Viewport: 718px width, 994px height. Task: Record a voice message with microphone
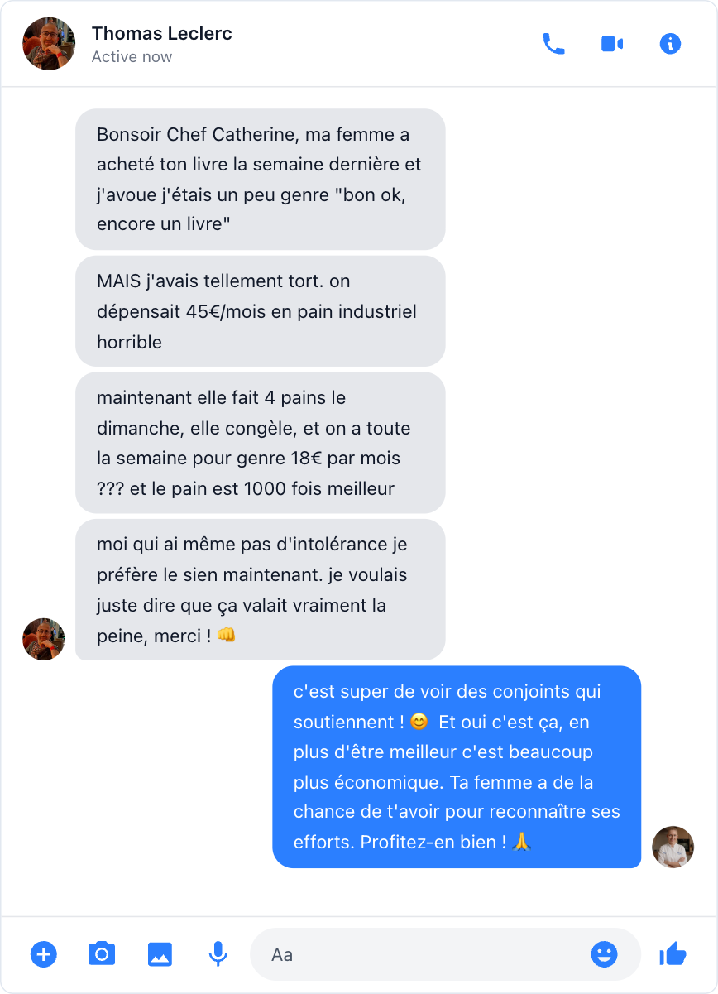coord(218,954)
